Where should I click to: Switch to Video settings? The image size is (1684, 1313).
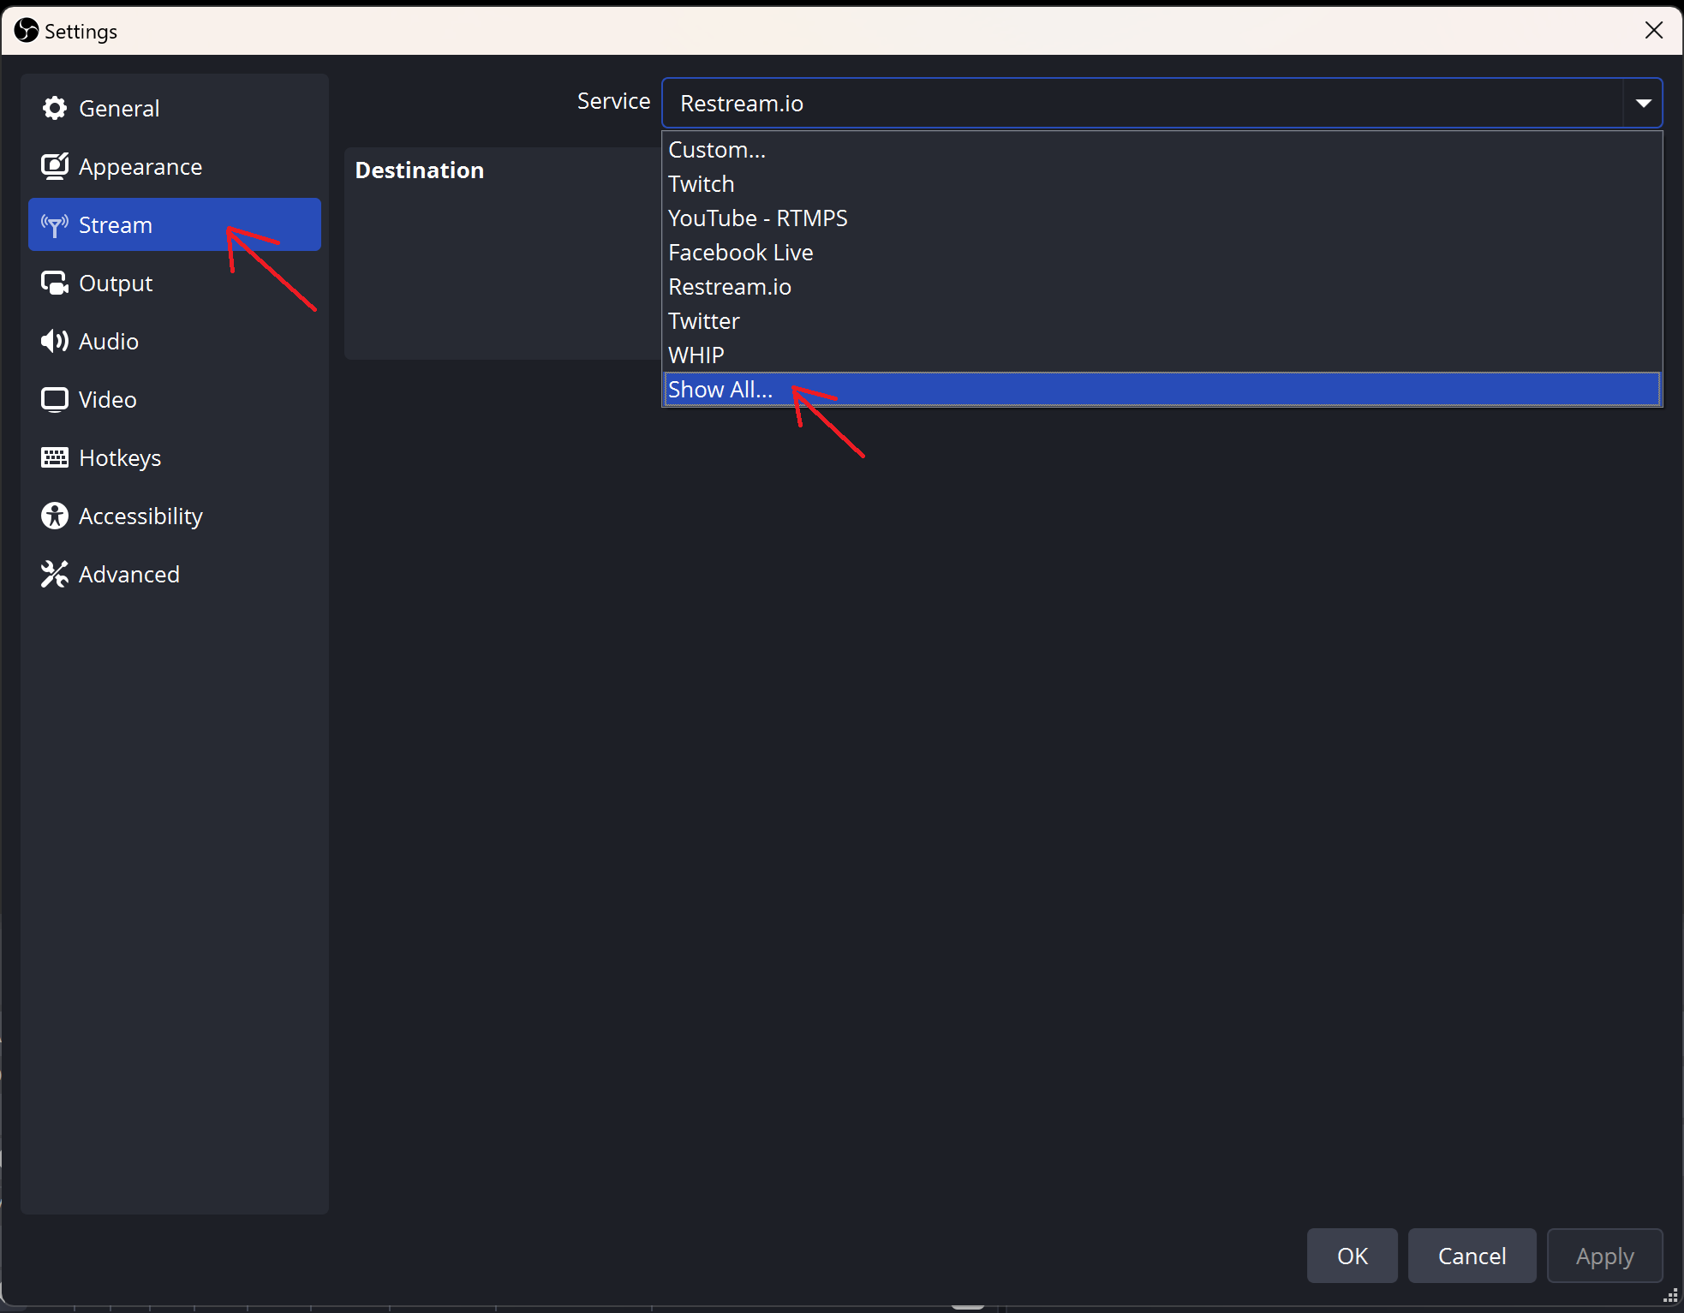[x=175, y=399]
